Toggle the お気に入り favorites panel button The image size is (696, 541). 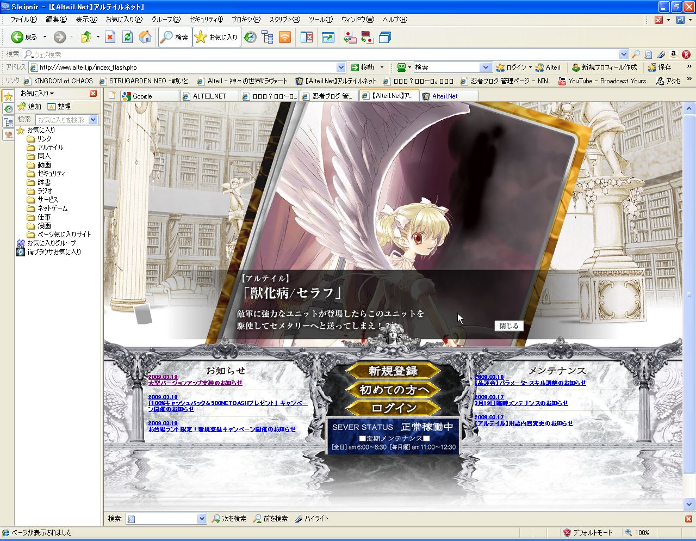(216, 37)
